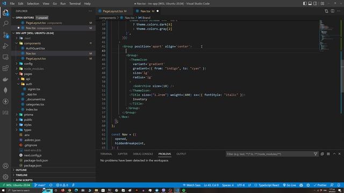Click Prettier in status bar
The height and width of the screenshot is (193, 344).
coord(320,185)
